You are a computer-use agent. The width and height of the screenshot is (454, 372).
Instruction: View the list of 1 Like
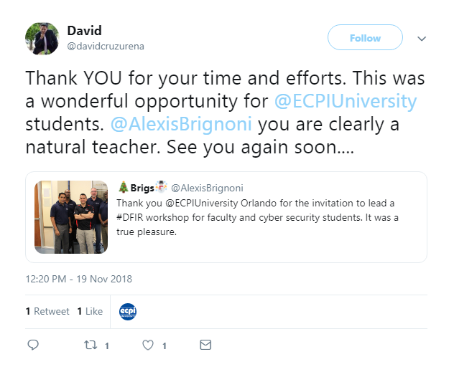coord(90,311)
